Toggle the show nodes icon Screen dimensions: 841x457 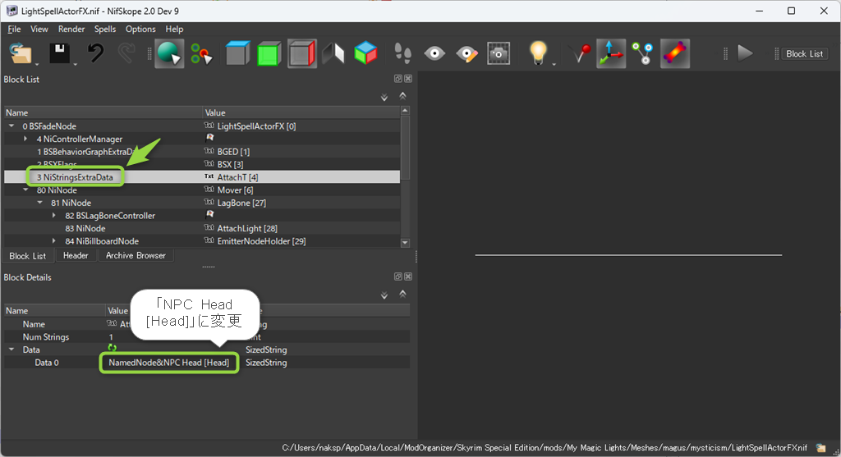tap(642, 53)
